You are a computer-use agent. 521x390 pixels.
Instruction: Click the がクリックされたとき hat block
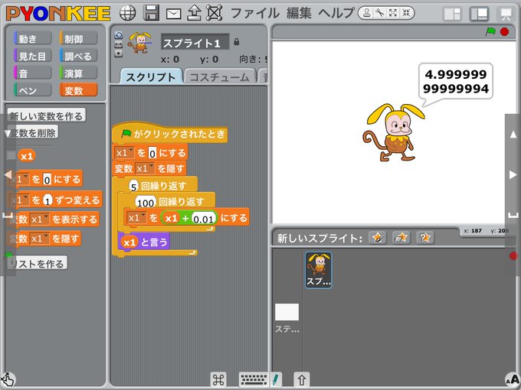pos(170,133)
